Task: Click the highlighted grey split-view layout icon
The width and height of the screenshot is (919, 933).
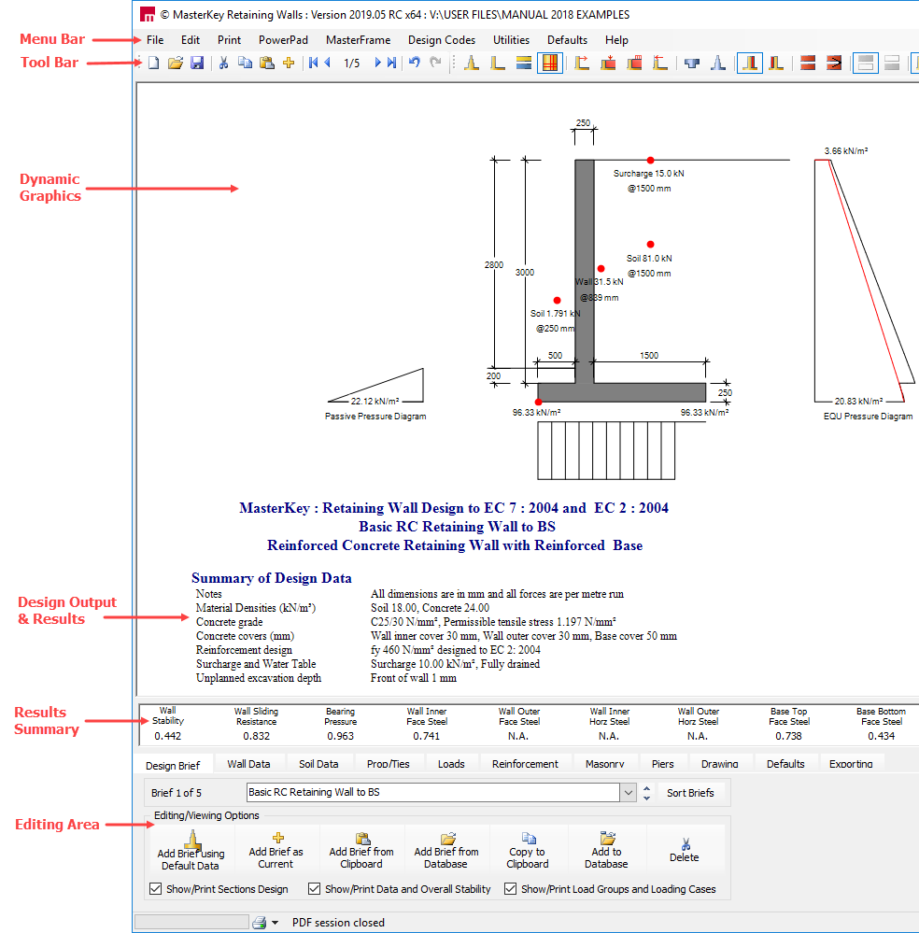Action: point(866,63)
